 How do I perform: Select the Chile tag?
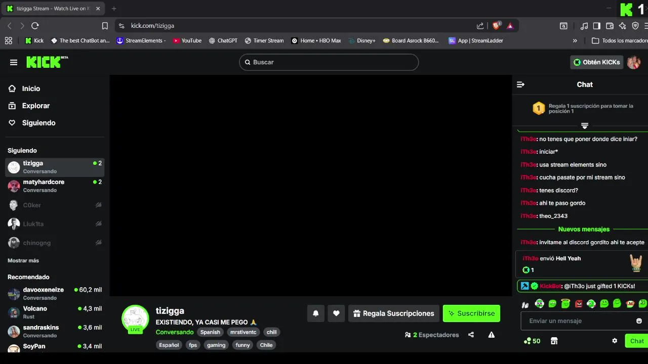pos(266,345)
